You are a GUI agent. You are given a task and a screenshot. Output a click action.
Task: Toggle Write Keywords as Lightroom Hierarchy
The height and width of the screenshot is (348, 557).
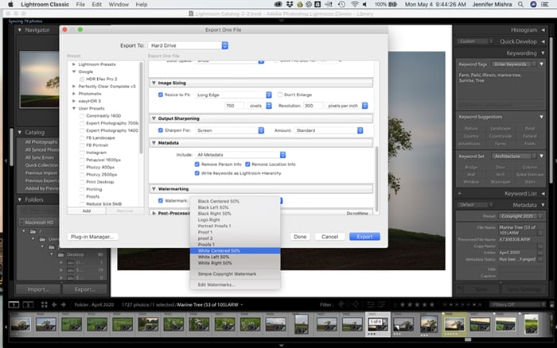pyautogui.click(x=197, y=173)
